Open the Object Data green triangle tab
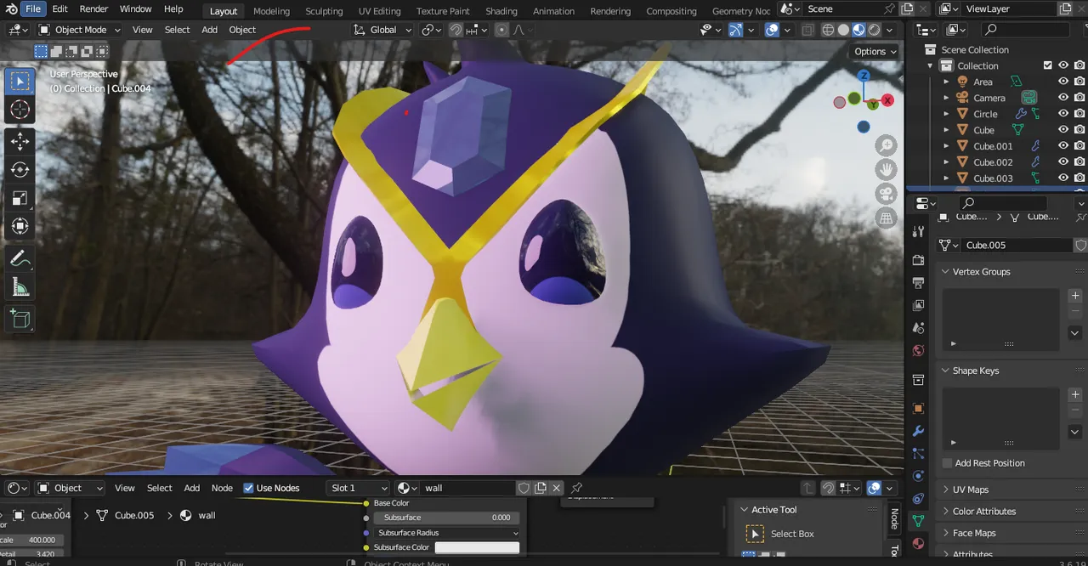The width and height of the screenshot is (1088, 566). [918, 520]
